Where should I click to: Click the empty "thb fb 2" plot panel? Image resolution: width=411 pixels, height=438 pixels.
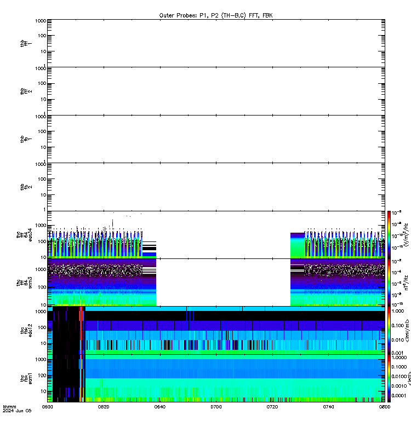tap(216, 187)
